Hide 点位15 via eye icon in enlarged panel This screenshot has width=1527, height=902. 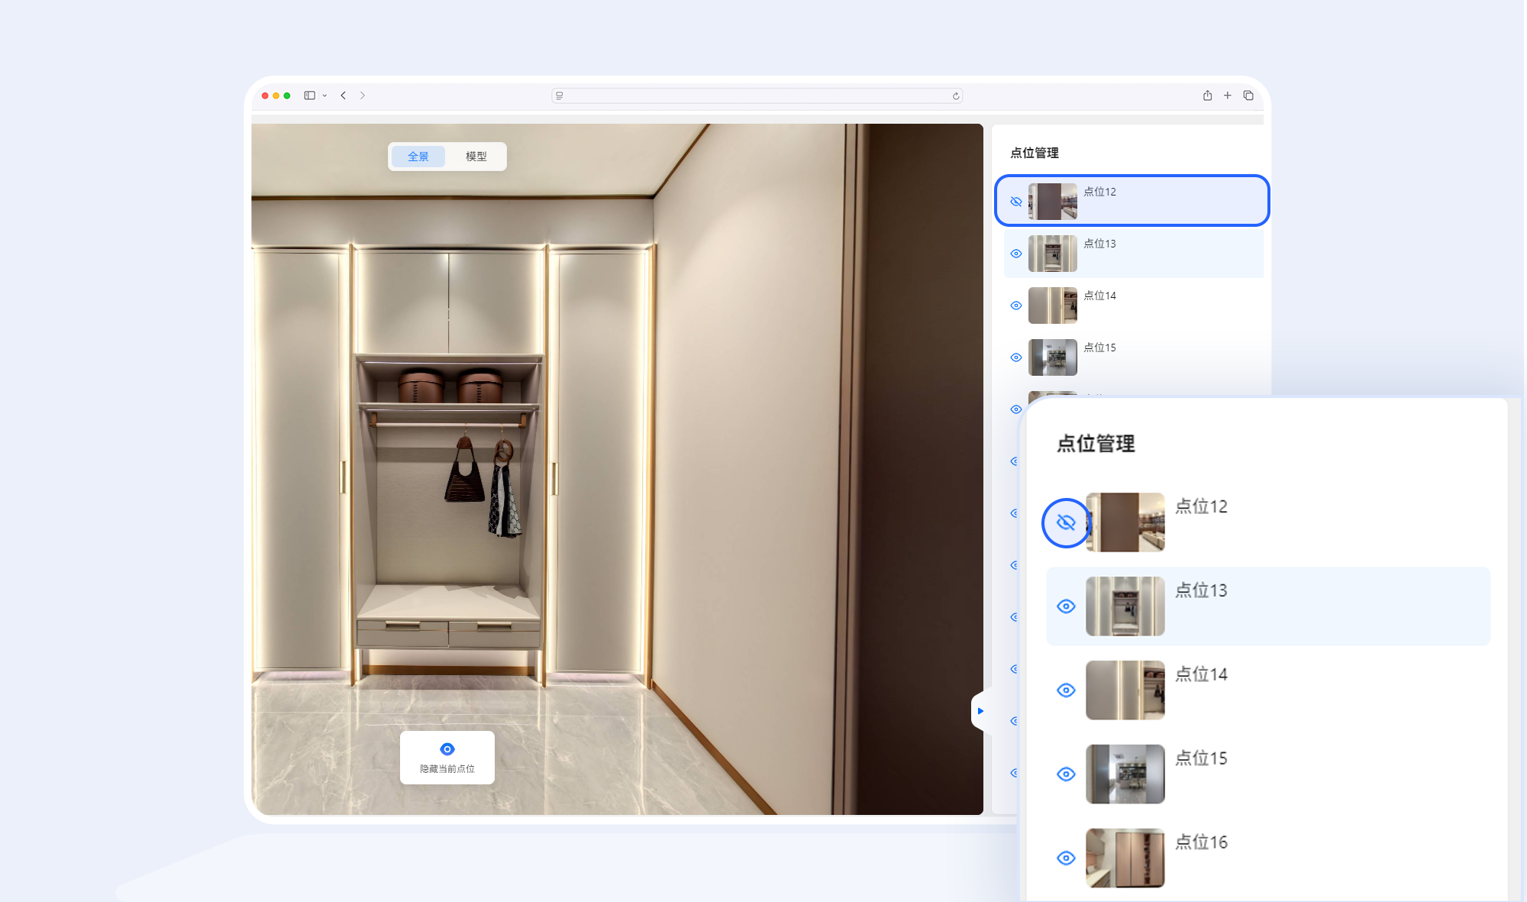(x=1066, y=774)
